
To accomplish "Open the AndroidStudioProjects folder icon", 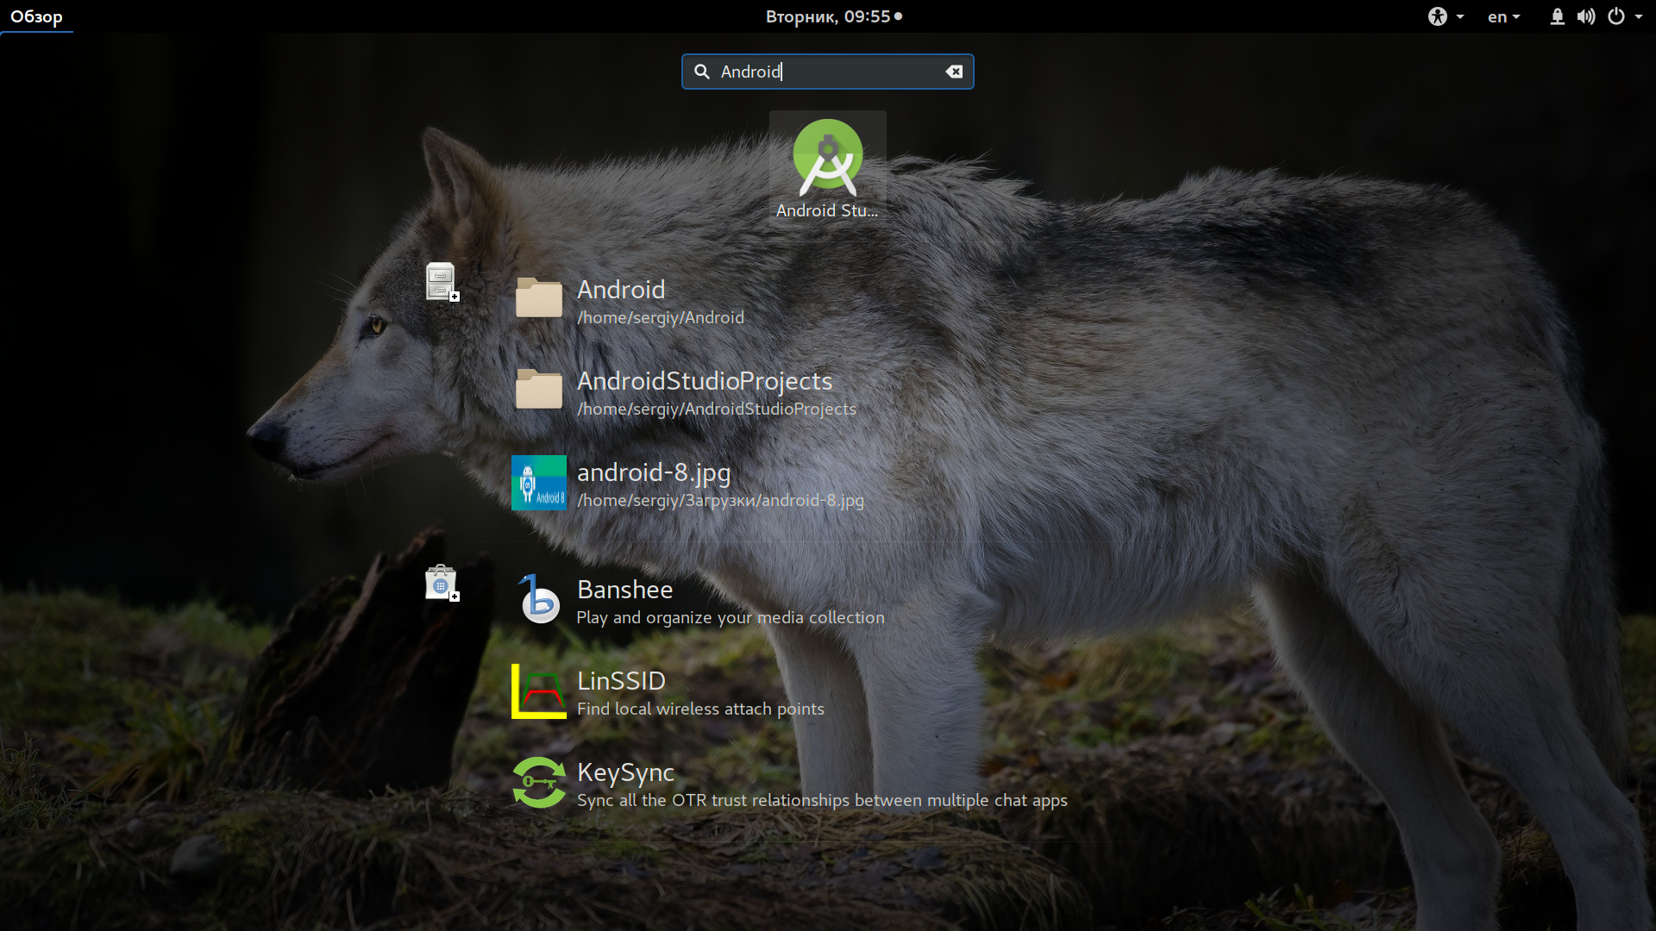I will click(x=539, y=390).
